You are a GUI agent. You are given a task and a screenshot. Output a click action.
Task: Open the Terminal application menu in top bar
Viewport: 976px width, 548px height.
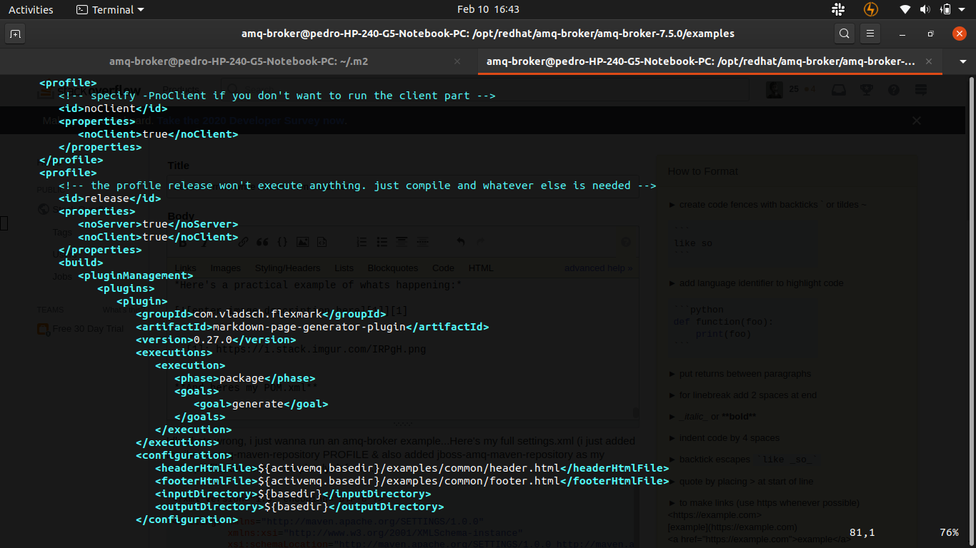(x=110, y=9)
